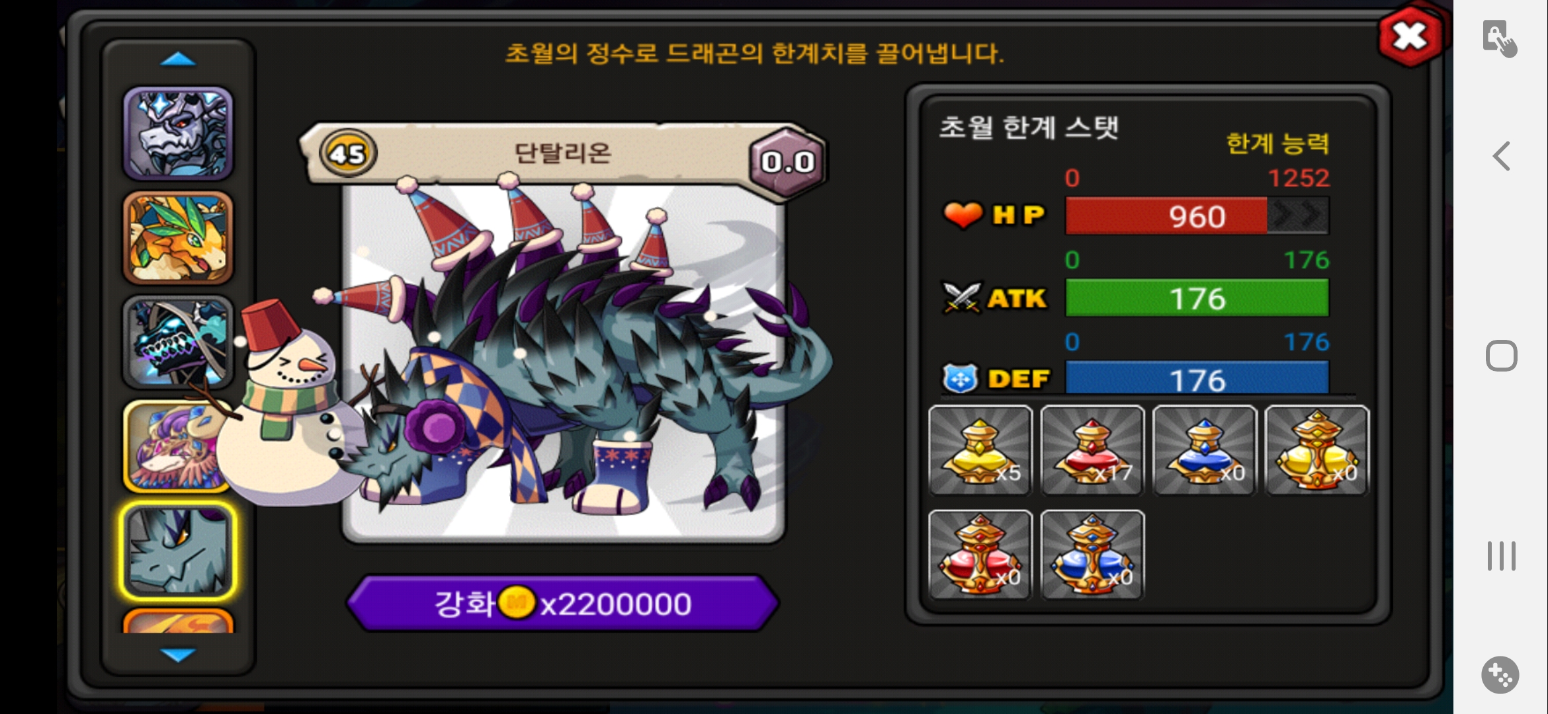Tap the red HP 960 limit bar
Screen dimensions: 1548x714
pyautogui.click(x=1197, y=216)
